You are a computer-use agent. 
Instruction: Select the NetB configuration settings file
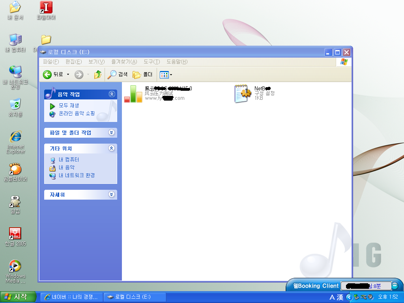[x=243, y=94]
